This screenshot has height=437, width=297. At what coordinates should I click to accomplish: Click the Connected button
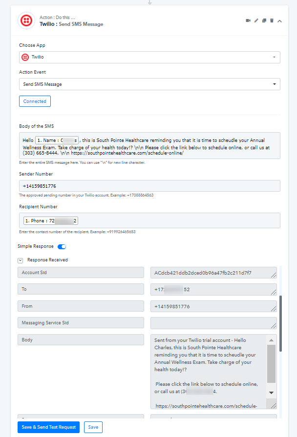click(35, 101)
